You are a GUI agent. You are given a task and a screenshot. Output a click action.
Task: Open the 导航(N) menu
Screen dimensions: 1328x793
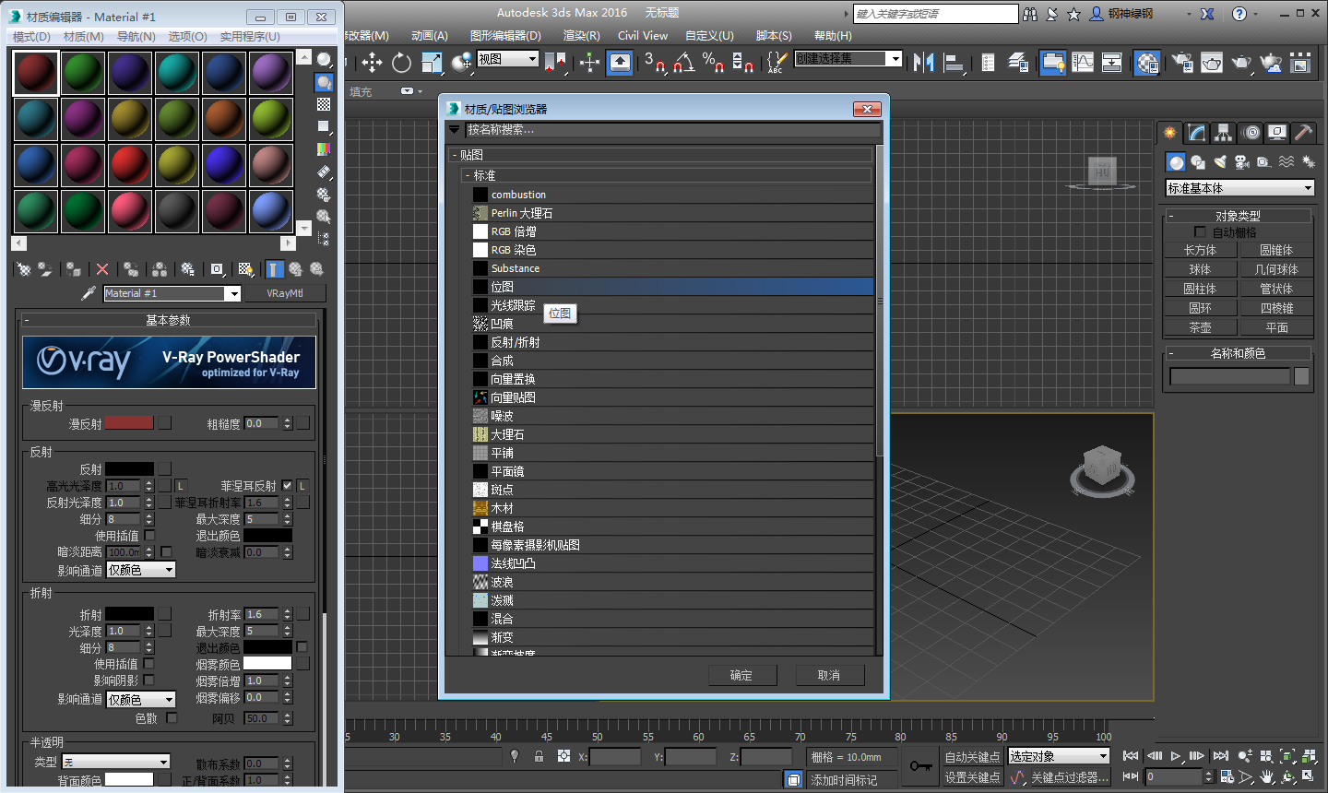(136, 36)
